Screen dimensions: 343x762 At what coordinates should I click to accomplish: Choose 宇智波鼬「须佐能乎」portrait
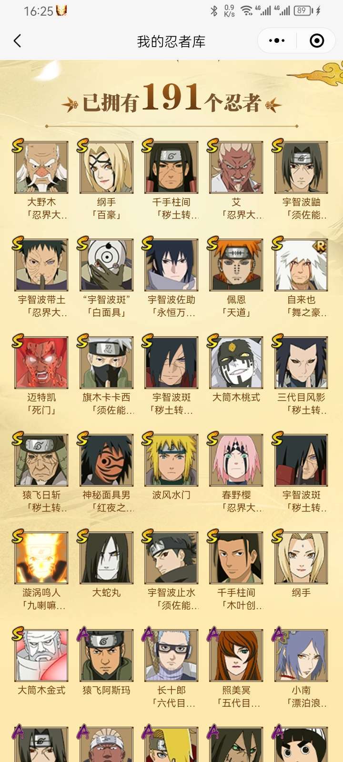point(301,167)
